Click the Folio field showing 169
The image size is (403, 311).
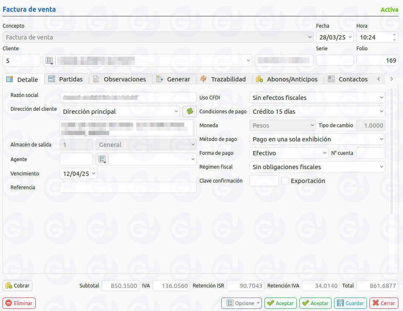pyautogui.click(x=377, y=60)
